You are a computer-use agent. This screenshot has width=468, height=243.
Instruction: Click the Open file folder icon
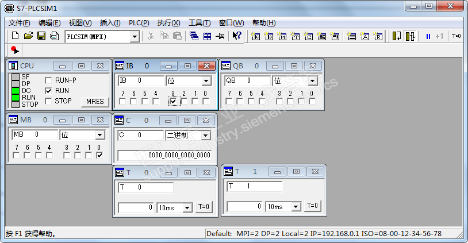pos(28,36)
